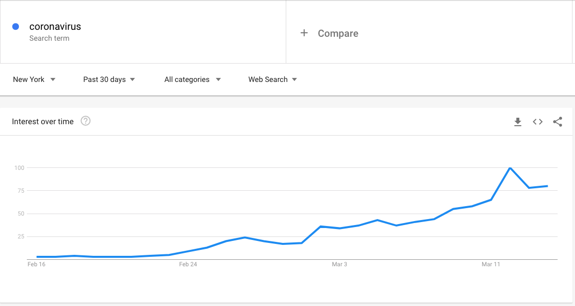Click the Feb 24 axis label
Screen dimensions: 575x306
(188, 264)
